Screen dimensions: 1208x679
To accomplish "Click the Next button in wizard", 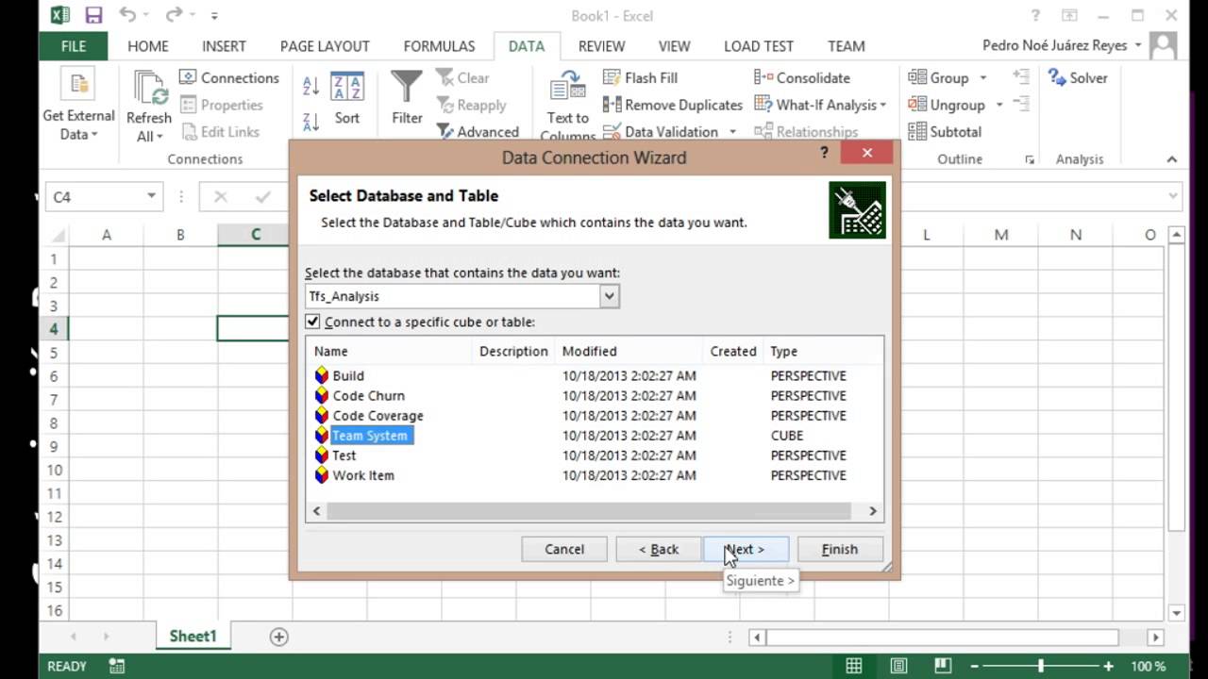I will (x=746, y=549).
